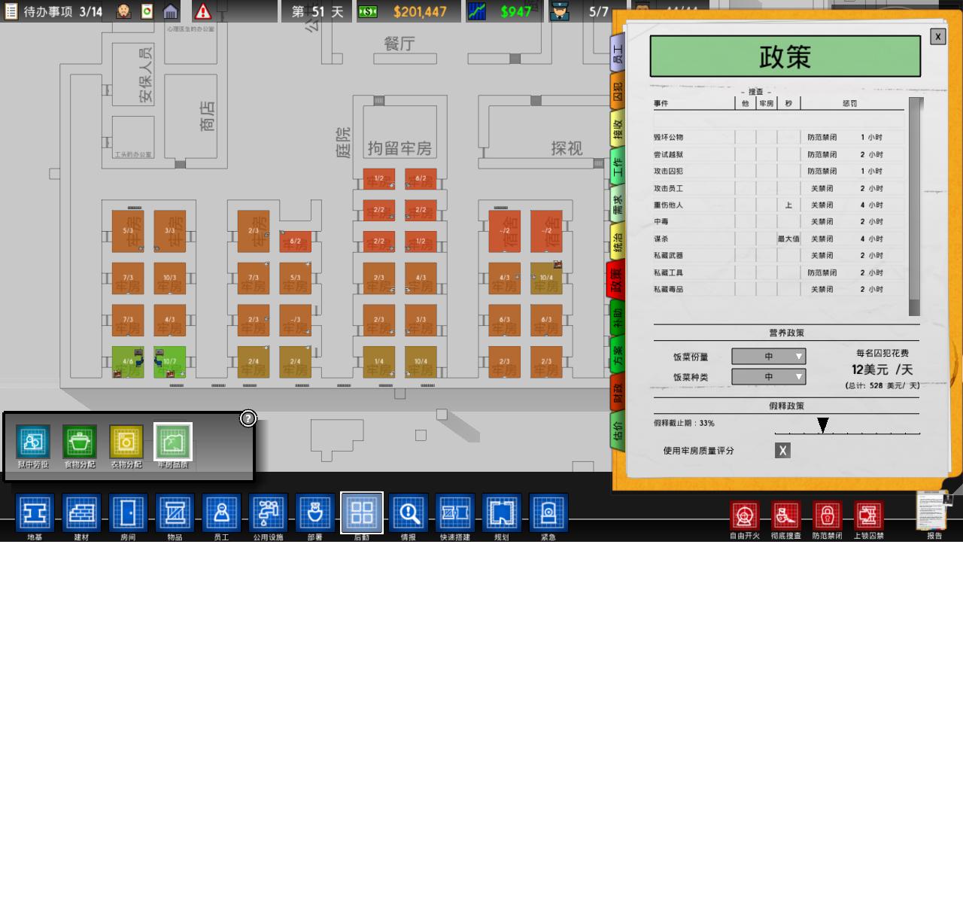Select the 衣物分配 (Laundry Distribution) view
The image size is (963, 903).
tap(126, 442)
